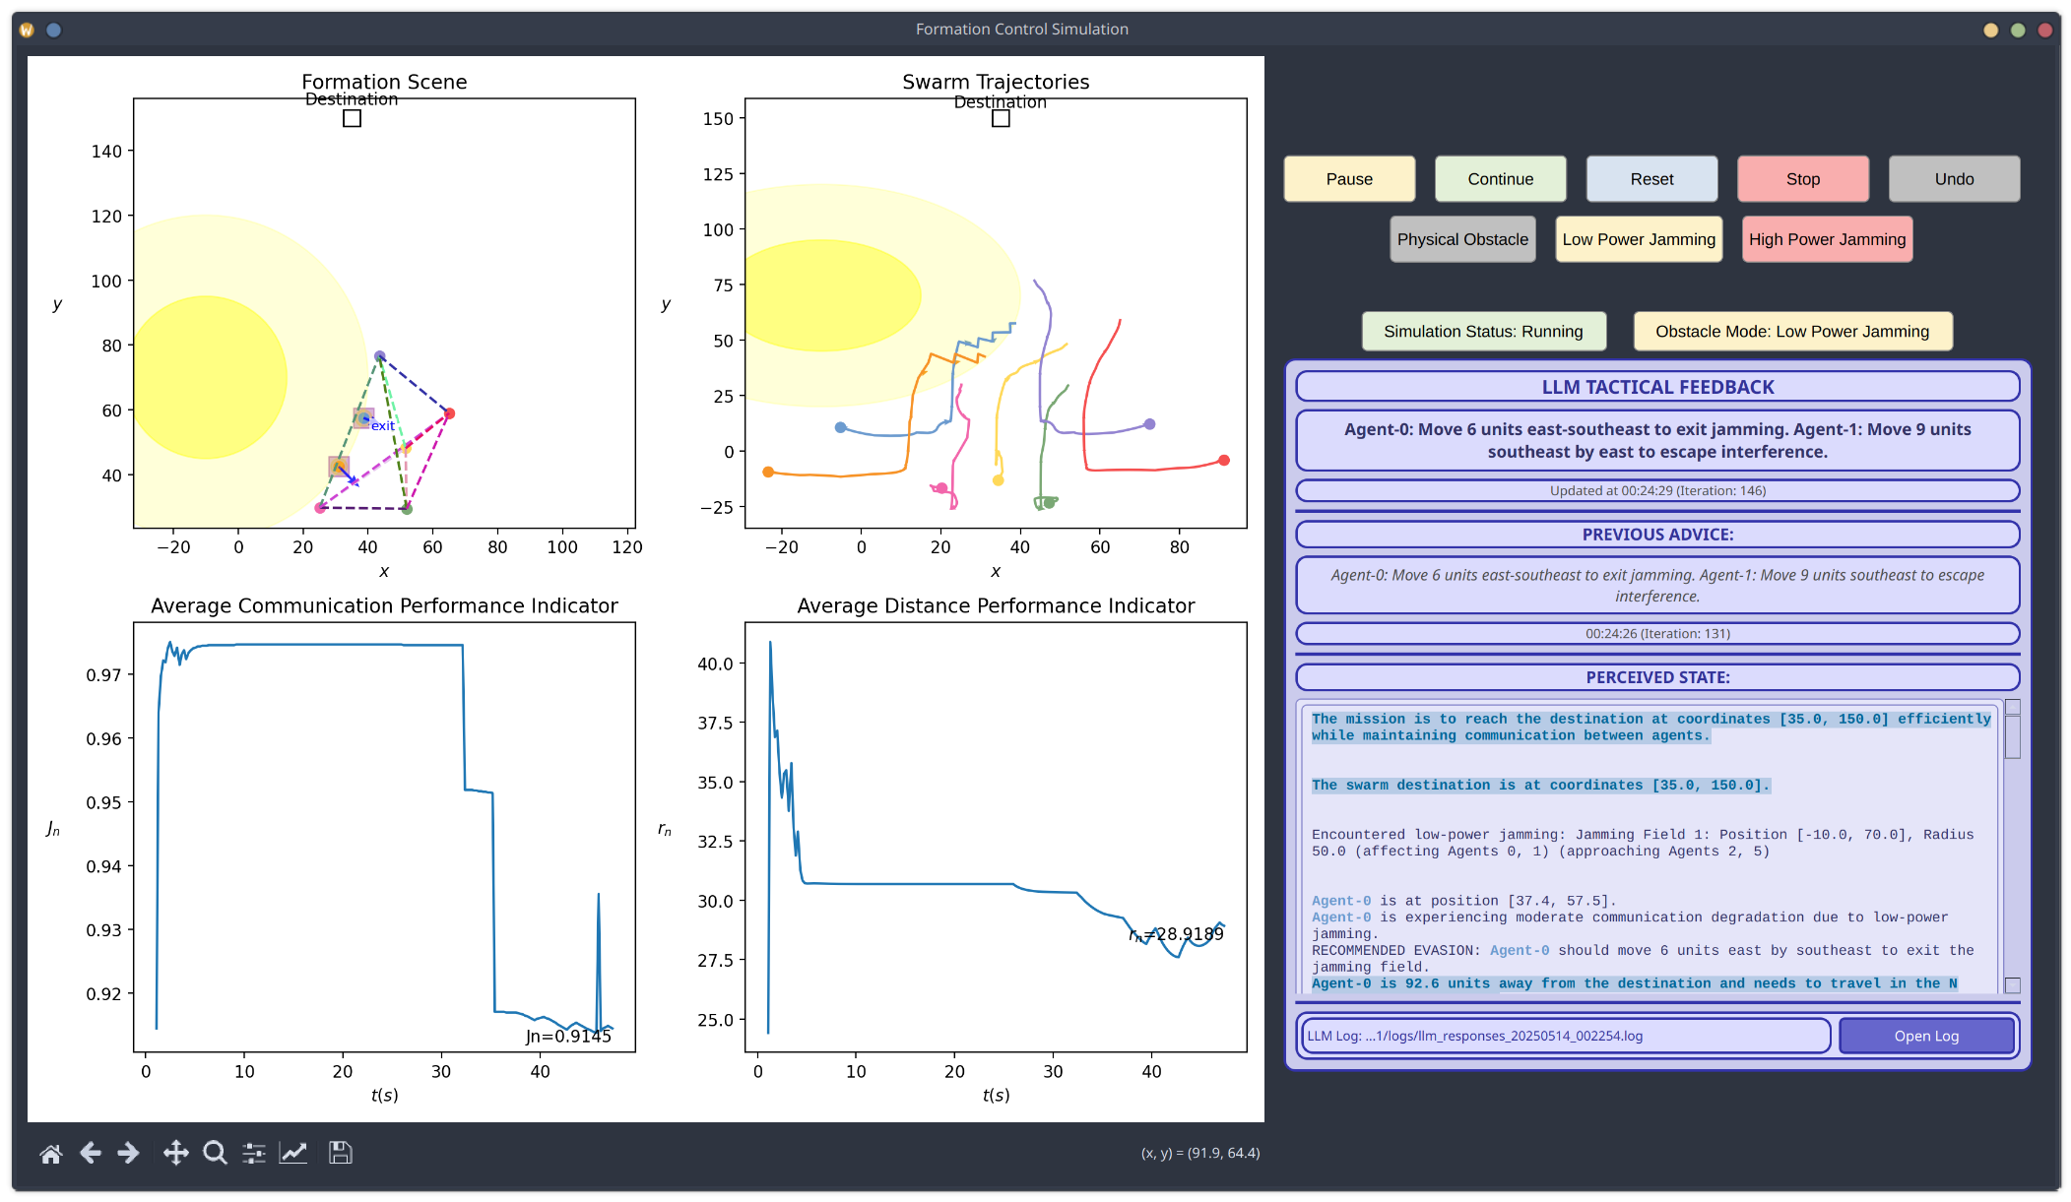Screen dimensions: 2071x1202
Task: Click the back arrow to previous view
Action: point(91,1153)
